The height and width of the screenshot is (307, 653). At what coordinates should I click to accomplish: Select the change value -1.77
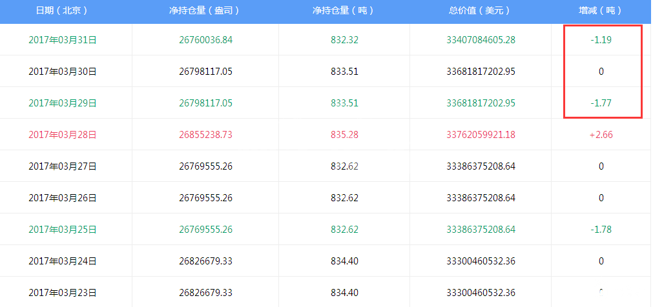point(601,103)
